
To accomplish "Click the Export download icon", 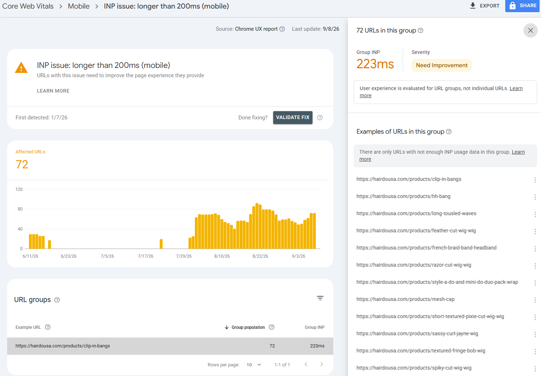I will pyautogui.click(x=473, y=6).
